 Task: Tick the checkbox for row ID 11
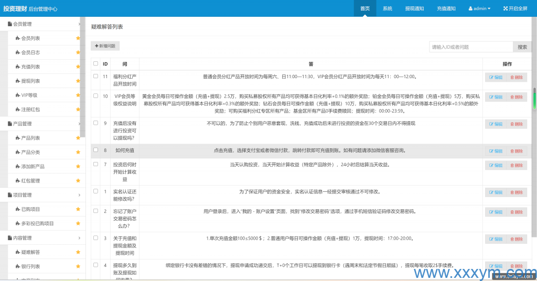95,76
